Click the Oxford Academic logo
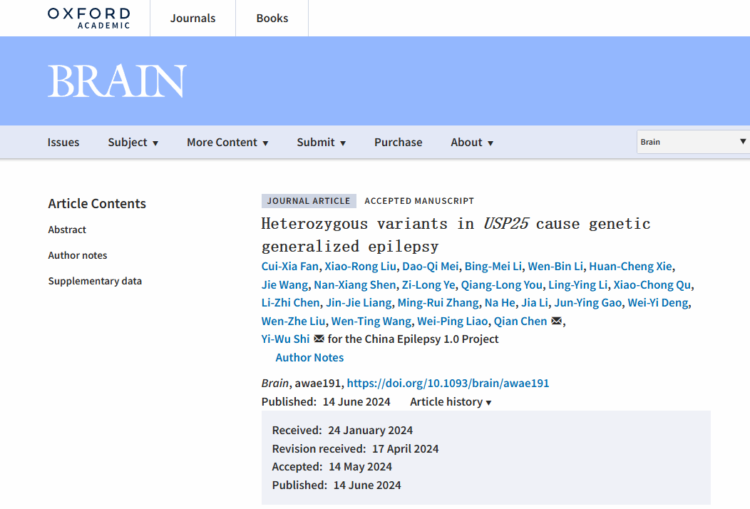 pyautogui.click(x=89, y=18)
